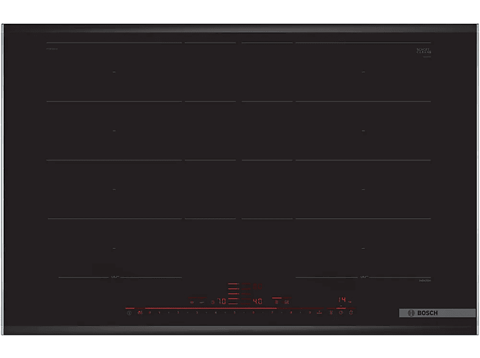This screenshot has height=358, width=480.
Task: Choose power level 7 on the slider
Action: click(272, 313)
